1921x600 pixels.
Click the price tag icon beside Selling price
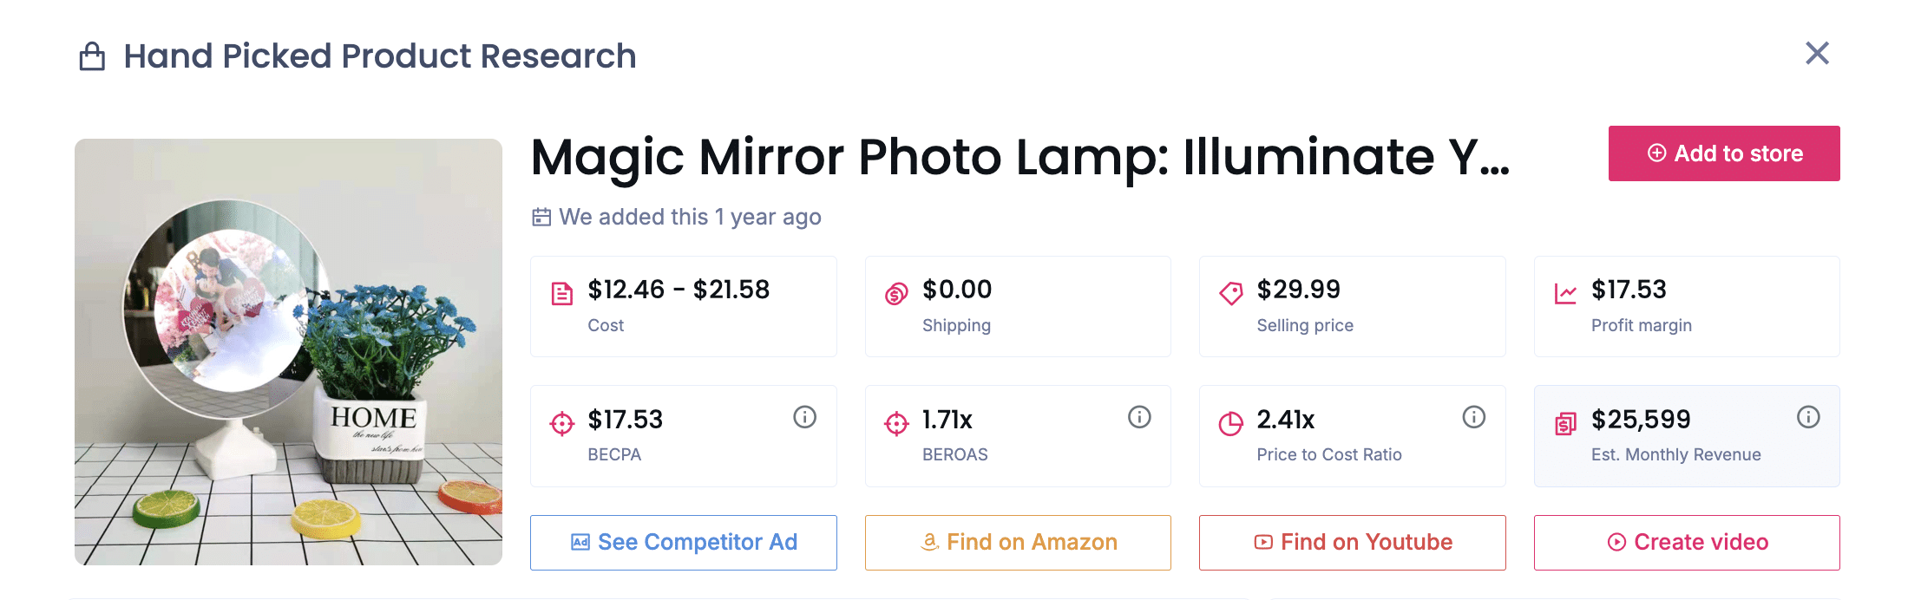point(1231,291)
